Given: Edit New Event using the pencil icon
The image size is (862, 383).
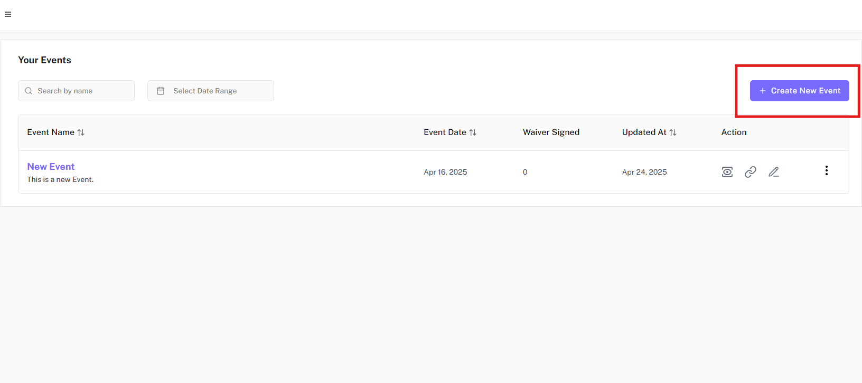Looking at the screenshot, I should (x=774, y=172).
